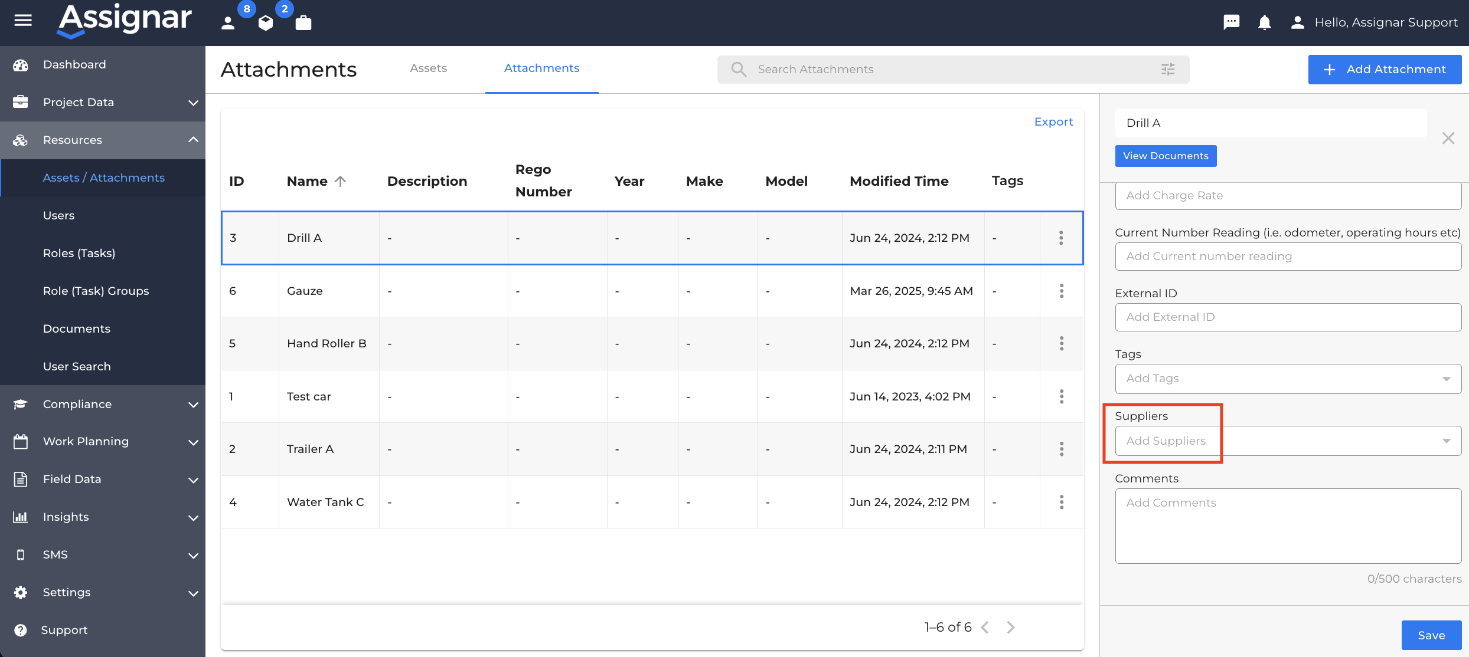Open the search filter sliders icon
The image size is (1469, 657).
coord(1168,69)
